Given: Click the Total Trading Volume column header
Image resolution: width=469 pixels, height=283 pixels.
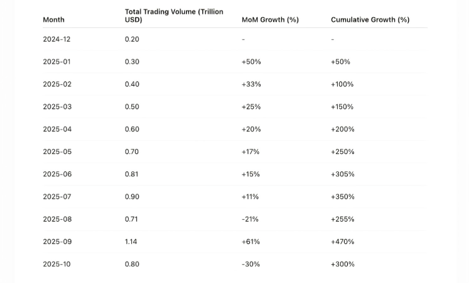Looking at the screenshot, I should pos(174,16).
